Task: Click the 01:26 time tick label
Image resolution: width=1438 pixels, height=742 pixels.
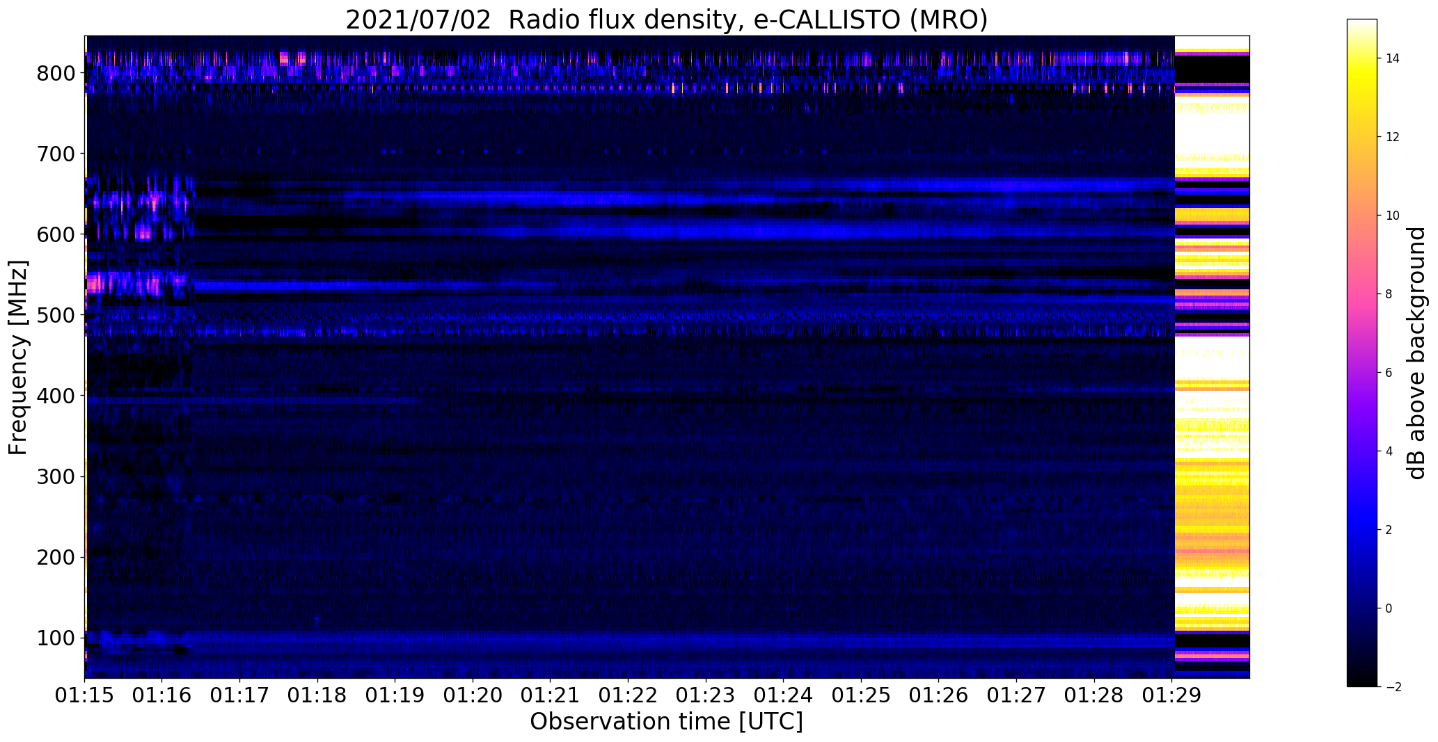Action: [x=939, y=695]
